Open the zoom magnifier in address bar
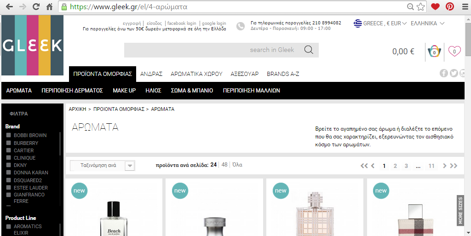This screenshot has height=236, width=471. click(x=410, y=6)
